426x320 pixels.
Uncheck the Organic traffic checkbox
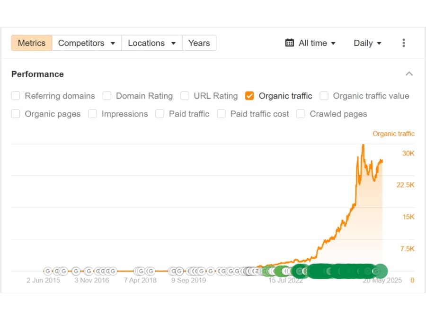[x=249, y=96]
